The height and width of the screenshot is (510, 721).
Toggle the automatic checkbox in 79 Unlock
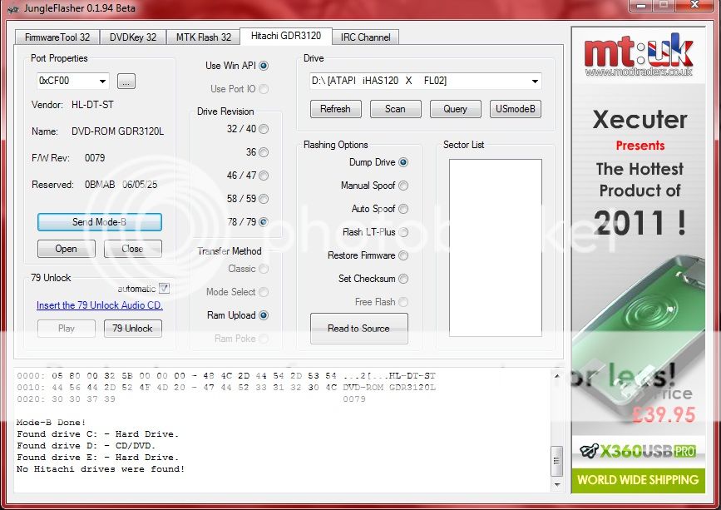(164, 289)
